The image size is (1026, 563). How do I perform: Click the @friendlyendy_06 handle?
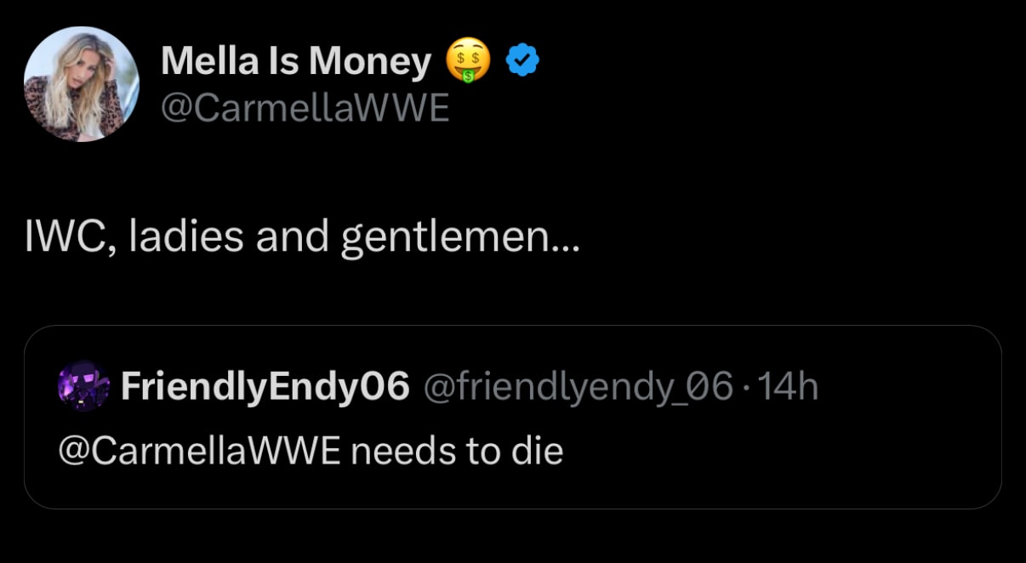tap(578, 387)
